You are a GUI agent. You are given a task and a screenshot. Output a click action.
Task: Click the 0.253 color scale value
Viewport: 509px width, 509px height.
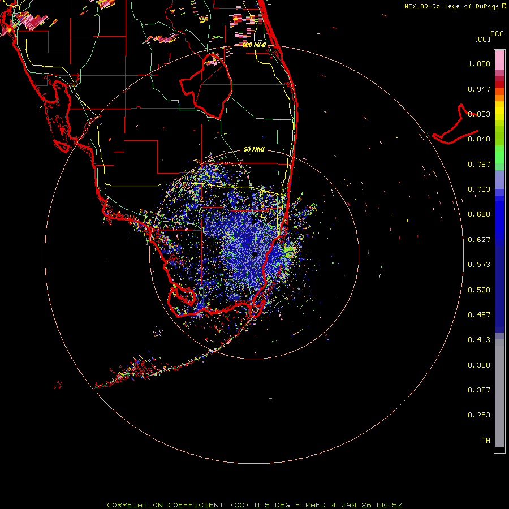point(479,415)
